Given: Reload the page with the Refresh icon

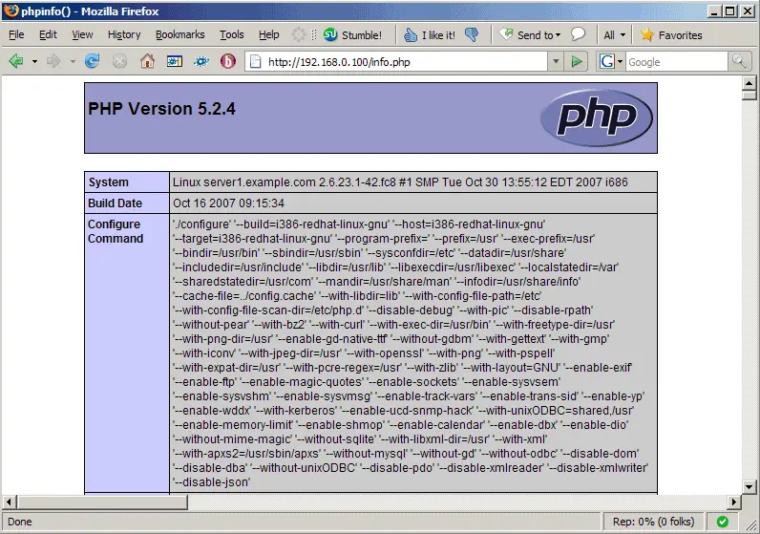Looking at the screenshot, I should coord(92,61).
